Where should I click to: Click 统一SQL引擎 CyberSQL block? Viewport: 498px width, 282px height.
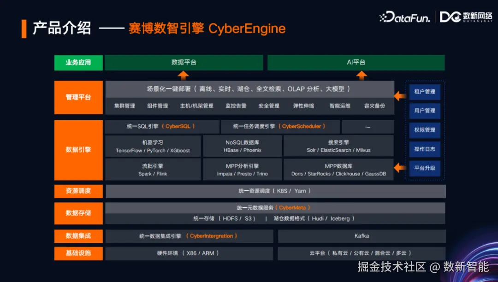click(162, 127)
